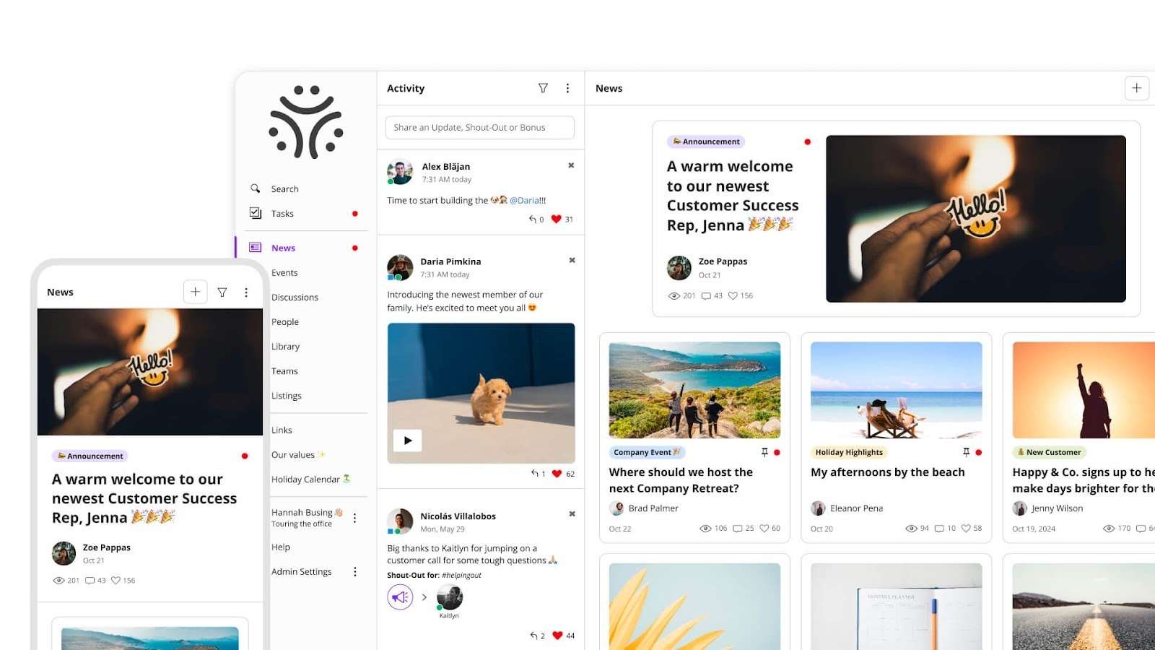Click the megaphone shout-out icon
The height and width of the screenshot is (650, 1155).
coord(400,597)
